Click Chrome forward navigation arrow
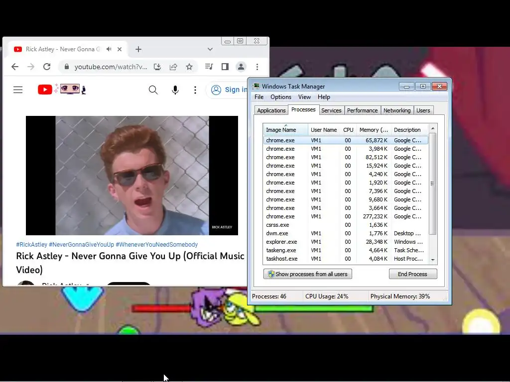The width and height of the screenshot is (510, 382). [x=31, y=67]
